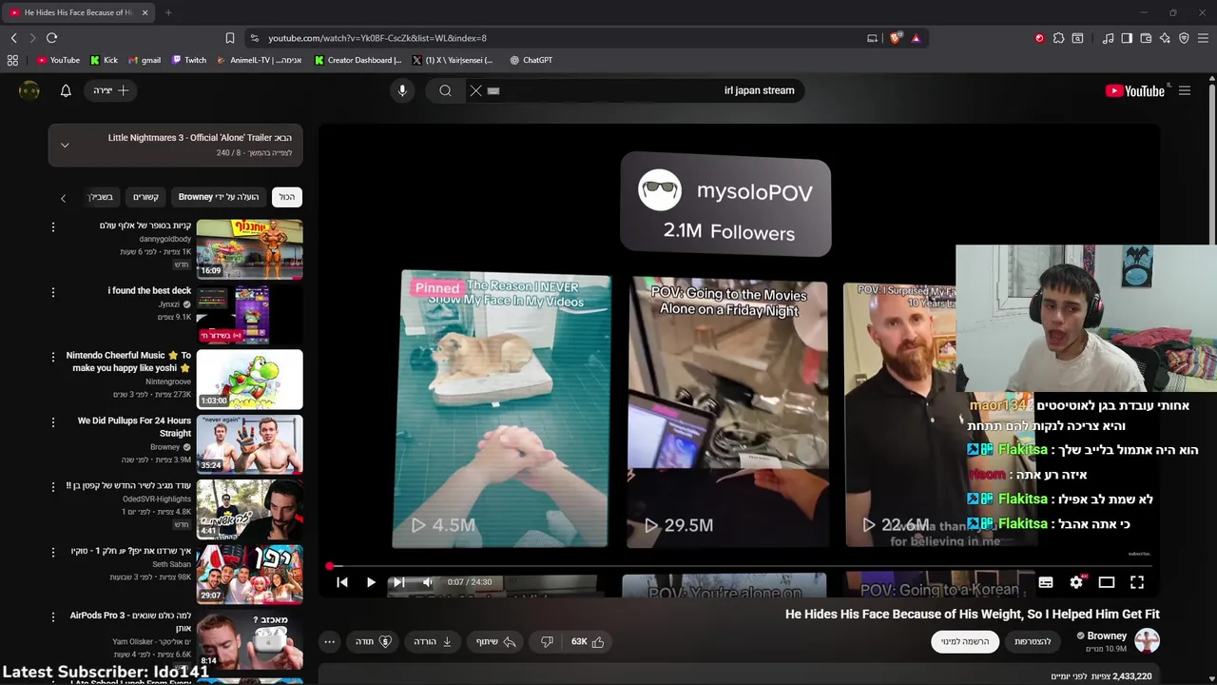Open options for OdedSVR-Highlights video
The height and width of the screenshot is (685, 1217).
53,486
